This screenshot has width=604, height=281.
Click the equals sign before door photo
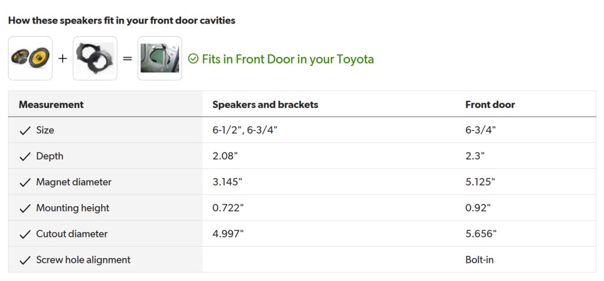pyautogui.click(x=127, y=59)
